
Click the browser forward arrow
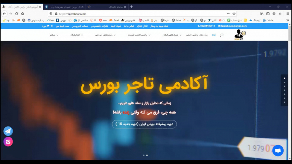[x=11, y=14]
